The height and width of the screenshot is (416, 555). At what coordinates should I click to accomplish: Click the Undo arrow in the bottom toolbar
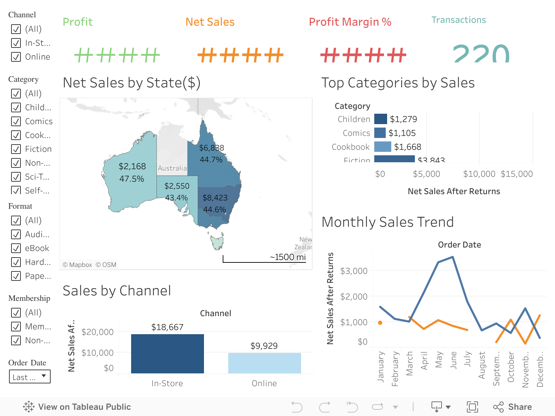coord(297,407)
